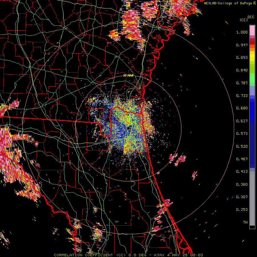The height and width of the screenshot is (257, 257).
Task: Select the 1.000 scale value
Action: coord(242,32)
